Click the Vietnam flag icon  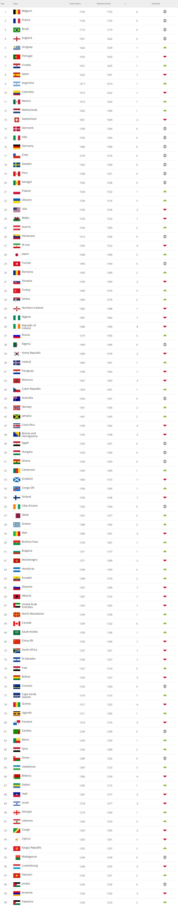pyautogui.click(x=17, y=875)
